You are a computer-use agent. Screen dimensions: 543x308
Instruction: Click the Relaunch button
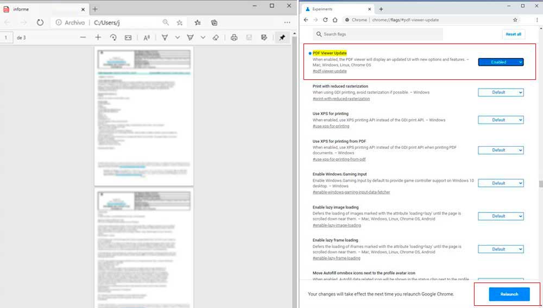pos(509,294)
